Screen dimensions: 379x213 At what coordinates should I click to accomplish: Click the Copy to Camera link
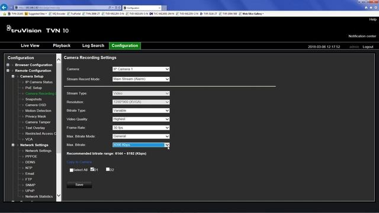pyautogui.click(x=79, y=162)
